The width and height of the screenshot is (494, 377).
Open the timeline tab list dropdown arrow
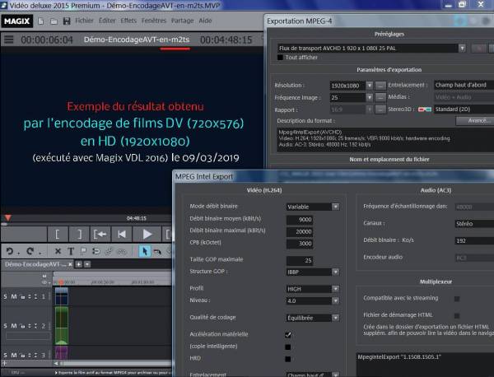tap(87, 264)
